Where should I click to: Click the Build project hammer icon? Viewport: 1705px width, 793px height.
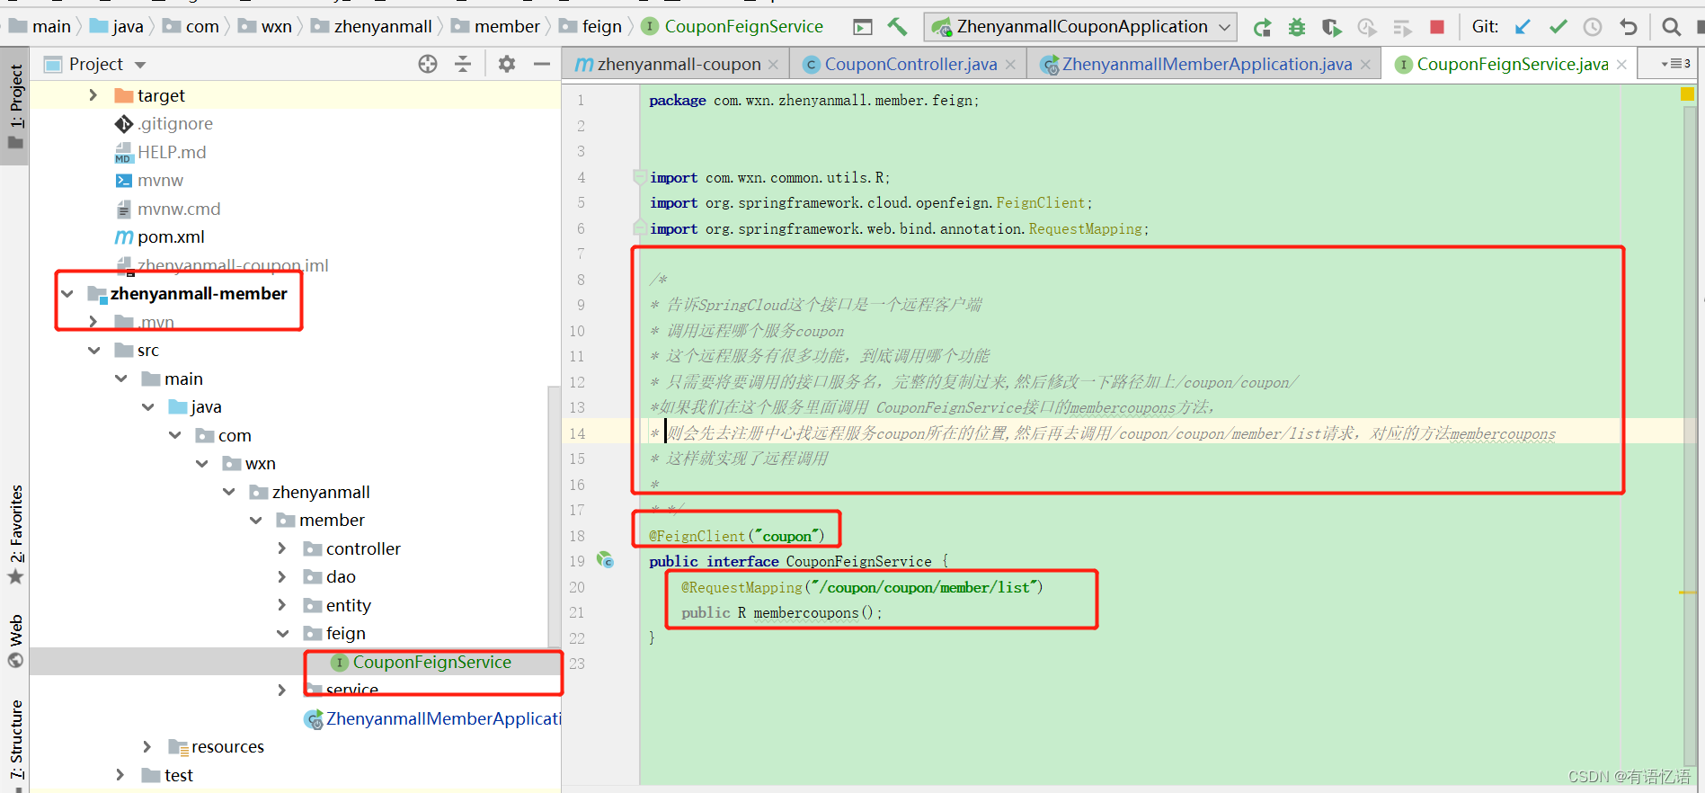(x=897, y=27)
